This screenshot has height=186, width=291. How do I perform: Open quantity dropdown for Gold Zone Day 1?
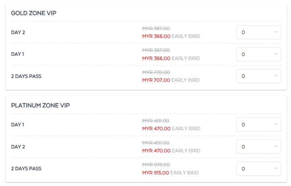tap(259, 54)
